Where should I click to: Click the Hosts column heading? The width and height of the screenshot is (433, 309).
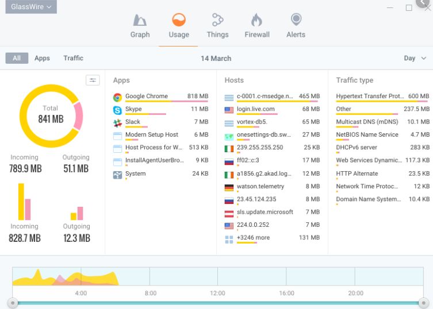coord(234,80)
